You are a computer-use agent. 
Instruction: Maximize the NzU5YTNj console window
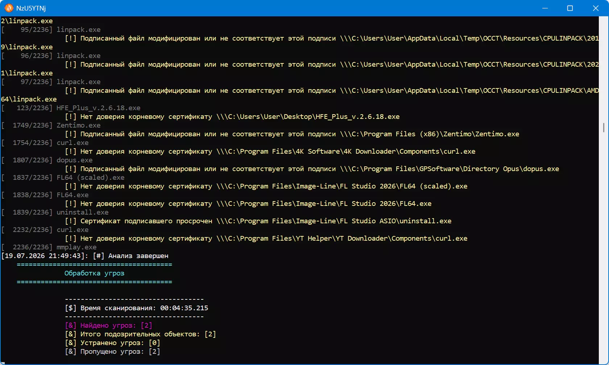coord(570,8)
